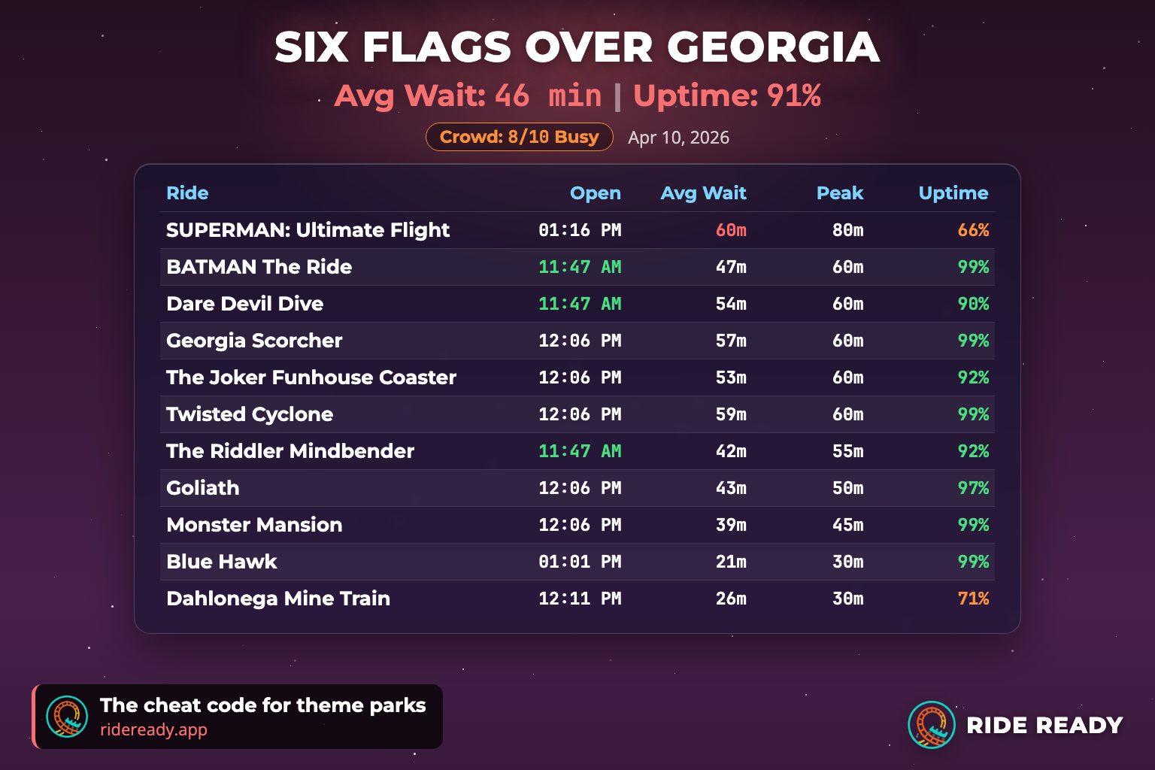Click Dare Devil Dive's 54m average wait
Screen dimensions: 1155x770
(x=732, y=304)
